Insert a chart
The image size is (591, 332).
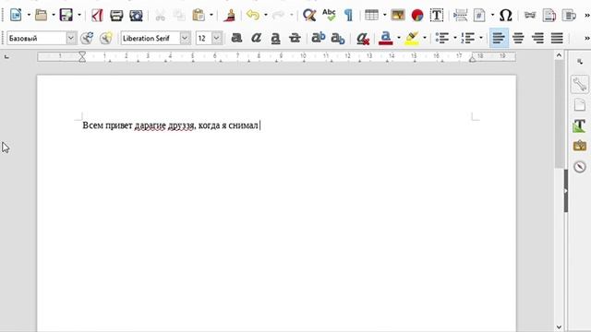[x=417, y=15]
